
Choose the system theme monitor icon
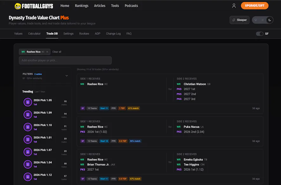pos(256,20)
